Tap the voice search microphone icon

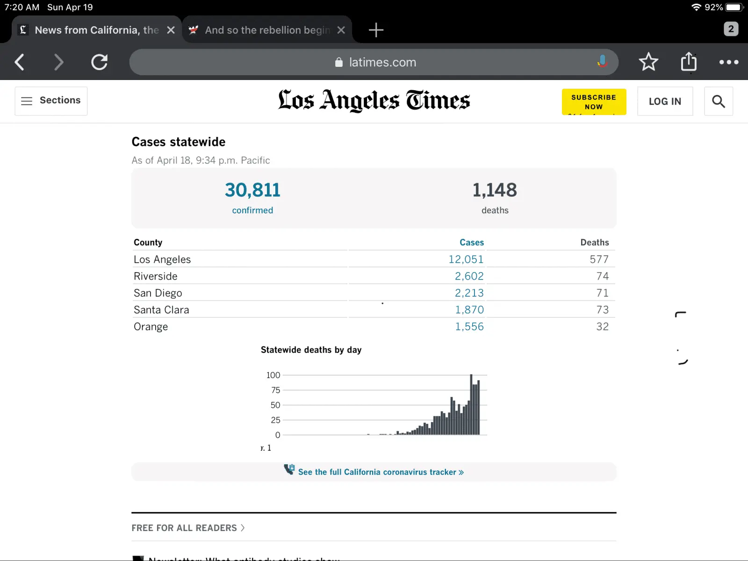pyautogui.click(x=602, y=61)
